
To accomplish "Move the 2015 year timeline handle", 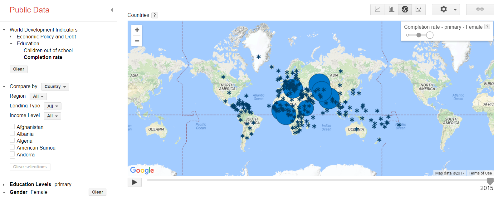I will click(491, 181).
